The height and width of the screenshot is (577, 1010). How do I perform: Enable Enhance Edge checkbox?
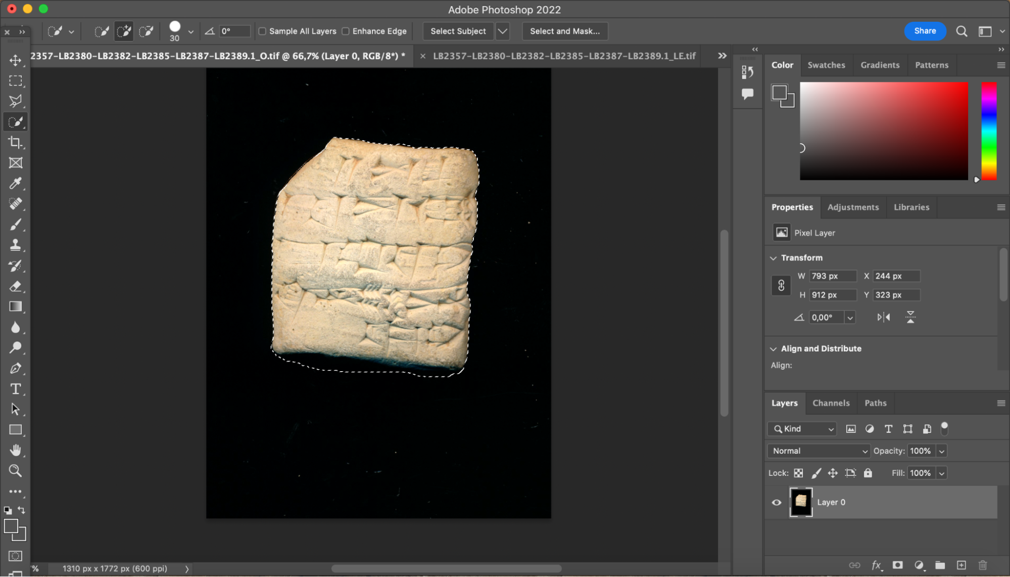[x=346, y=31]
